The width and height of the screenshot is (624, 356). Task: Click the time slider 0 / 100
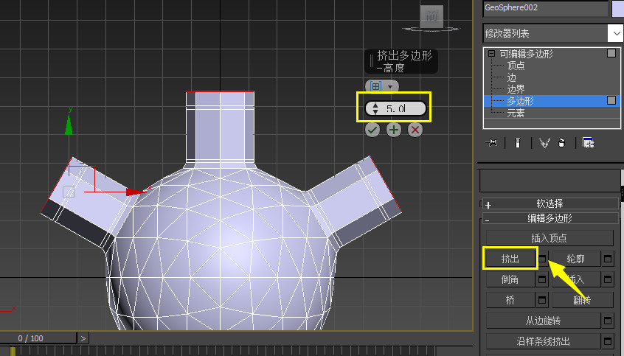click(38, 338)
